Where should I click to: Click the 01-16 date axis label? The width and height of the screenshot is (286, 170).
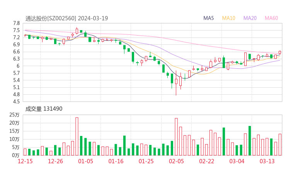tap(116, 161)
